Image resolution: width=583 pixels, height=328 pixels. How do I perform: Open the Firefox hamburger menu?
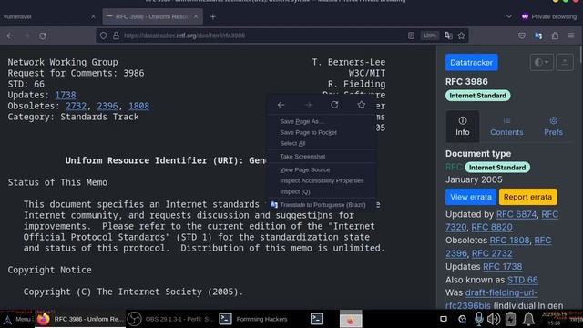point(571,36)
